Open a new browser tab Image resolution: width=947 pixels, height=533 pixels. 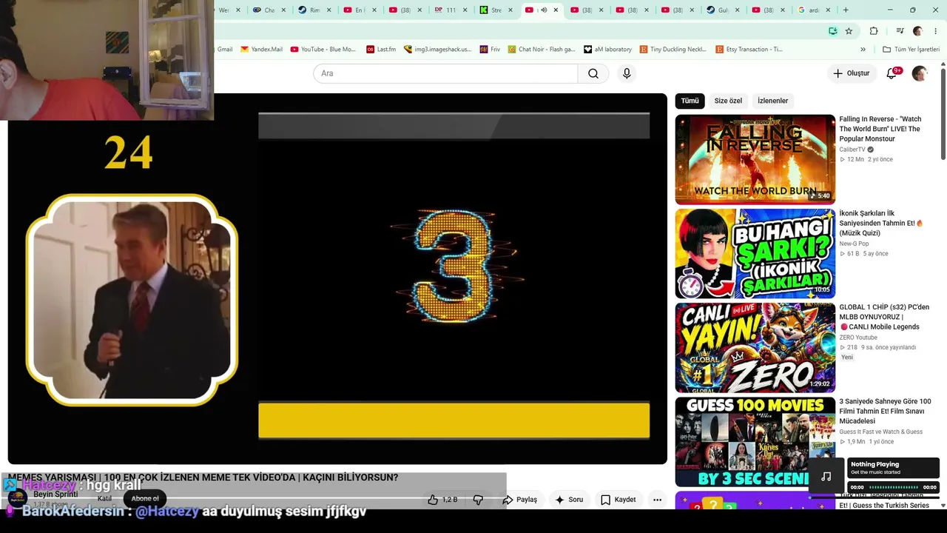pos(846,10)
